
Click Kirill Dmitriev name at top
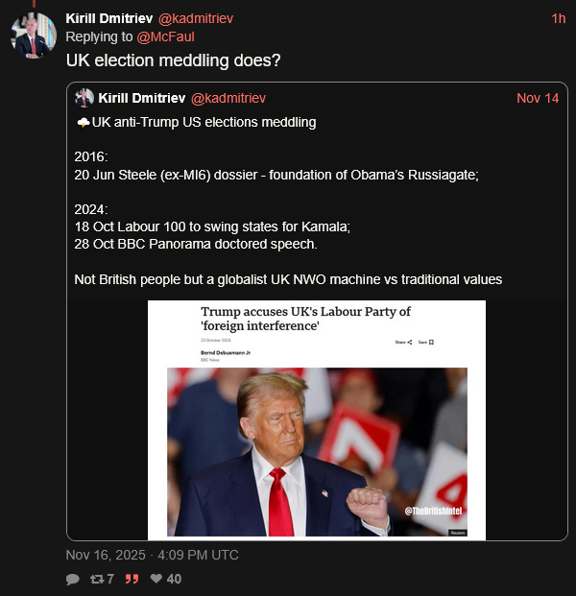pos(109,18)
